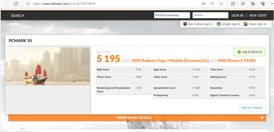Viewport: 274px width, 132px height.
Task: Select the Apps Score row
Action: coord(180,70)
